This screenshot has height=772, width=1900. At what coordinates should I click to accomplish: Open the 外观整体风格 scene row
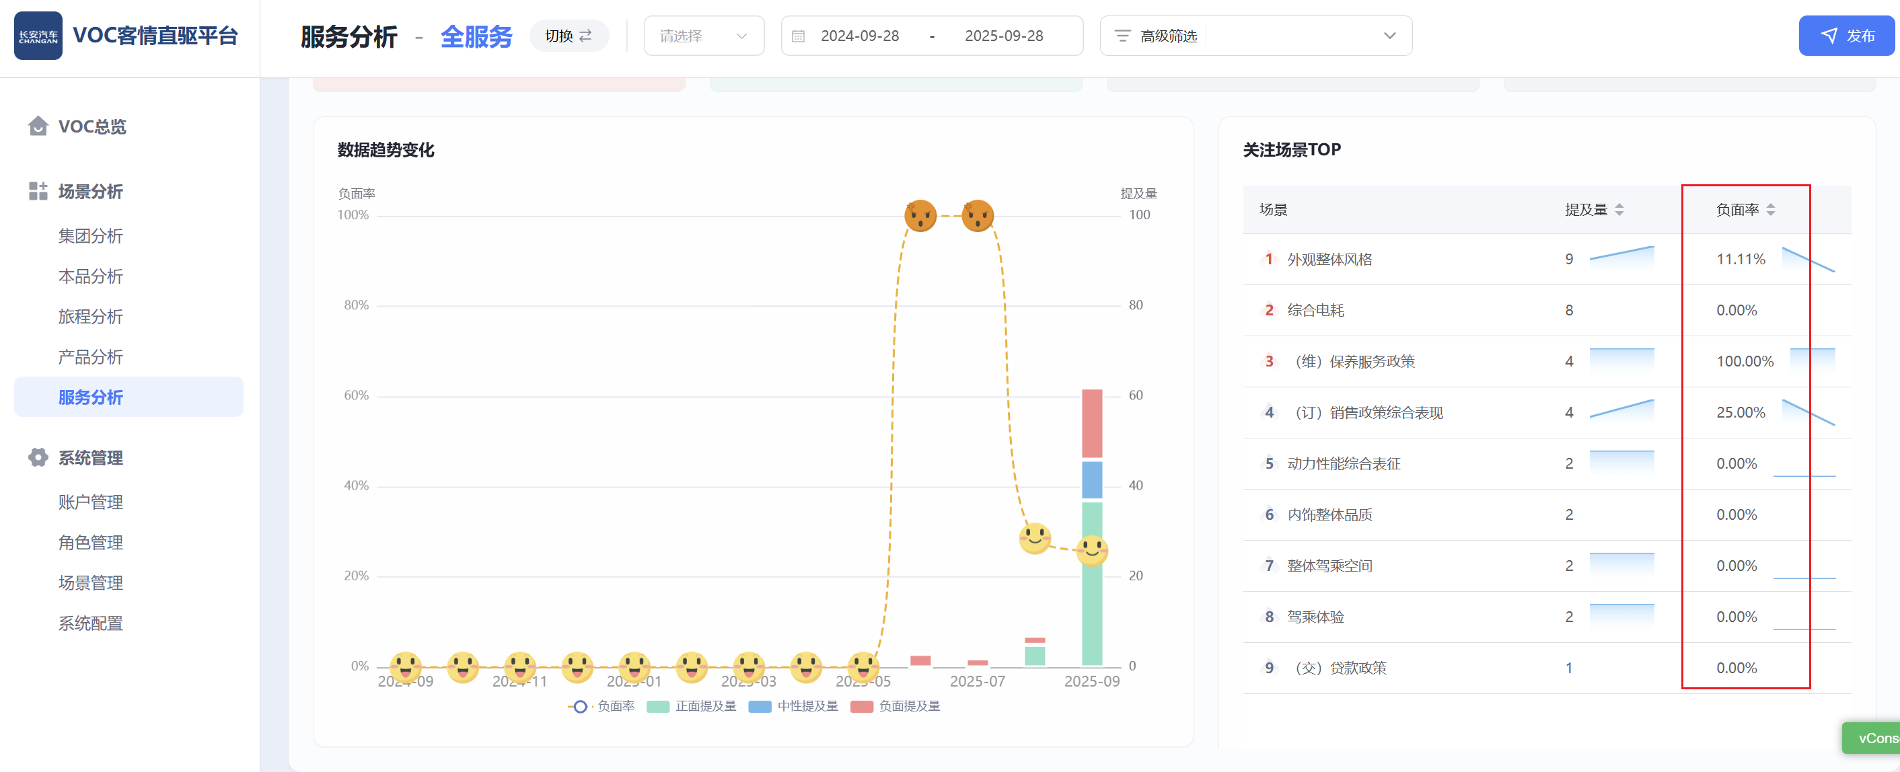[x=1329, y=260]
